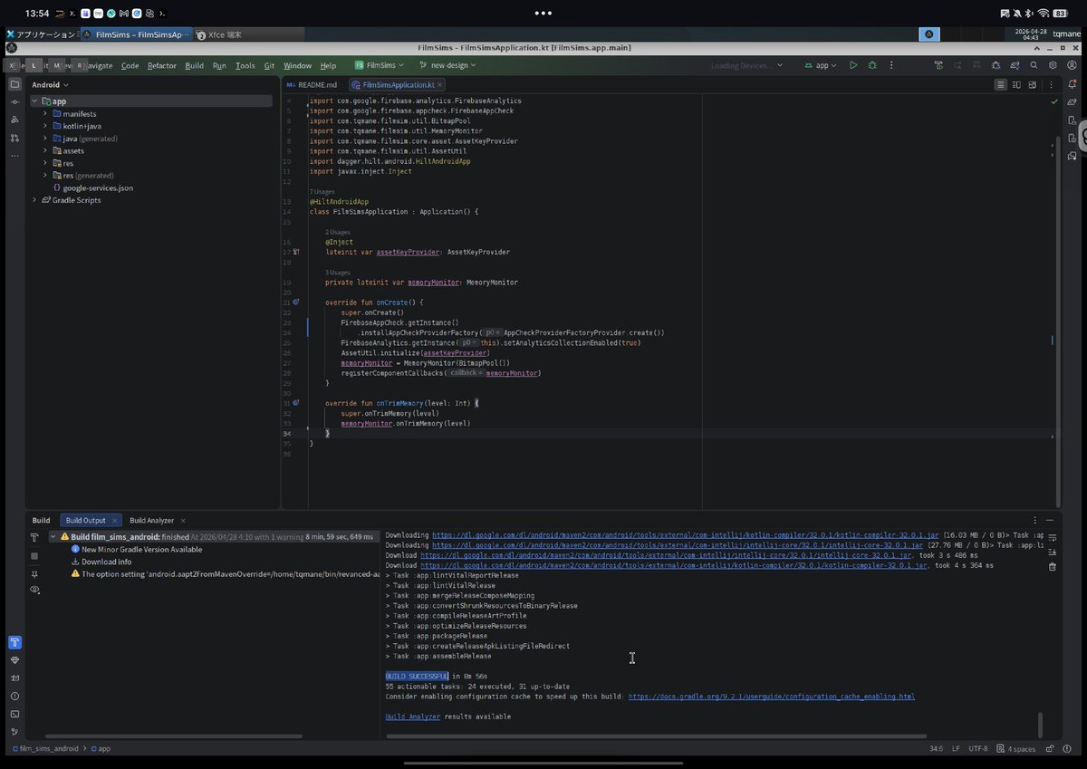1087x769 pixels.
Task: Open Logcat tool window icon
Action: coord(14,678)
